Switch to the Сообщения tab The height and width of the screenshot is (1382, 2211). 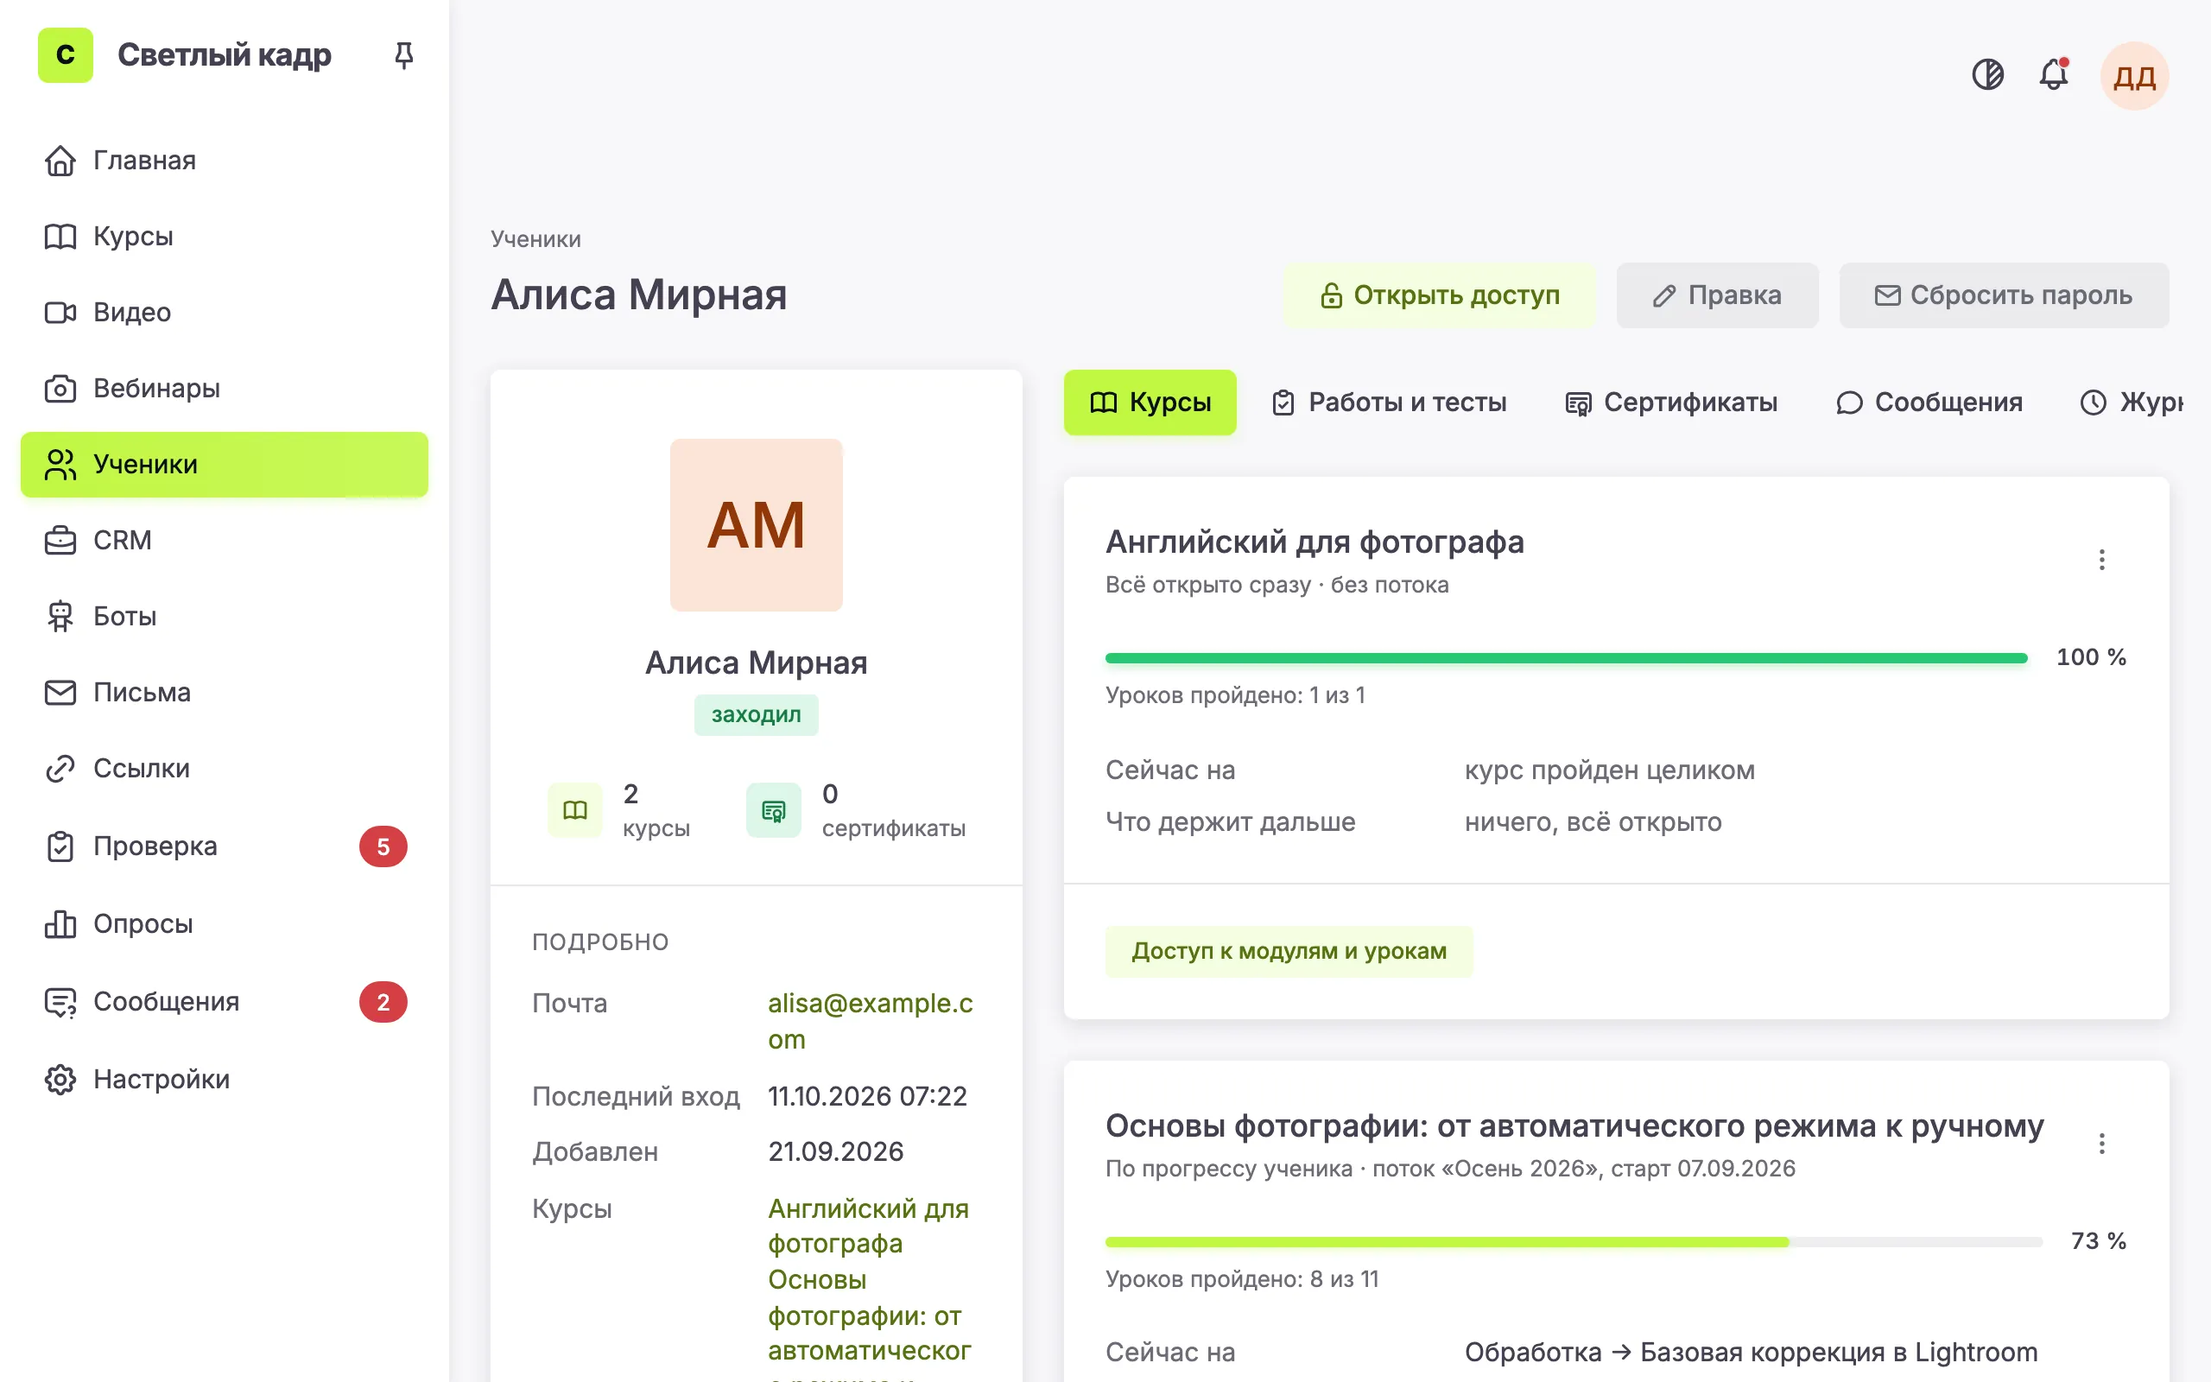click(1929, 403)
